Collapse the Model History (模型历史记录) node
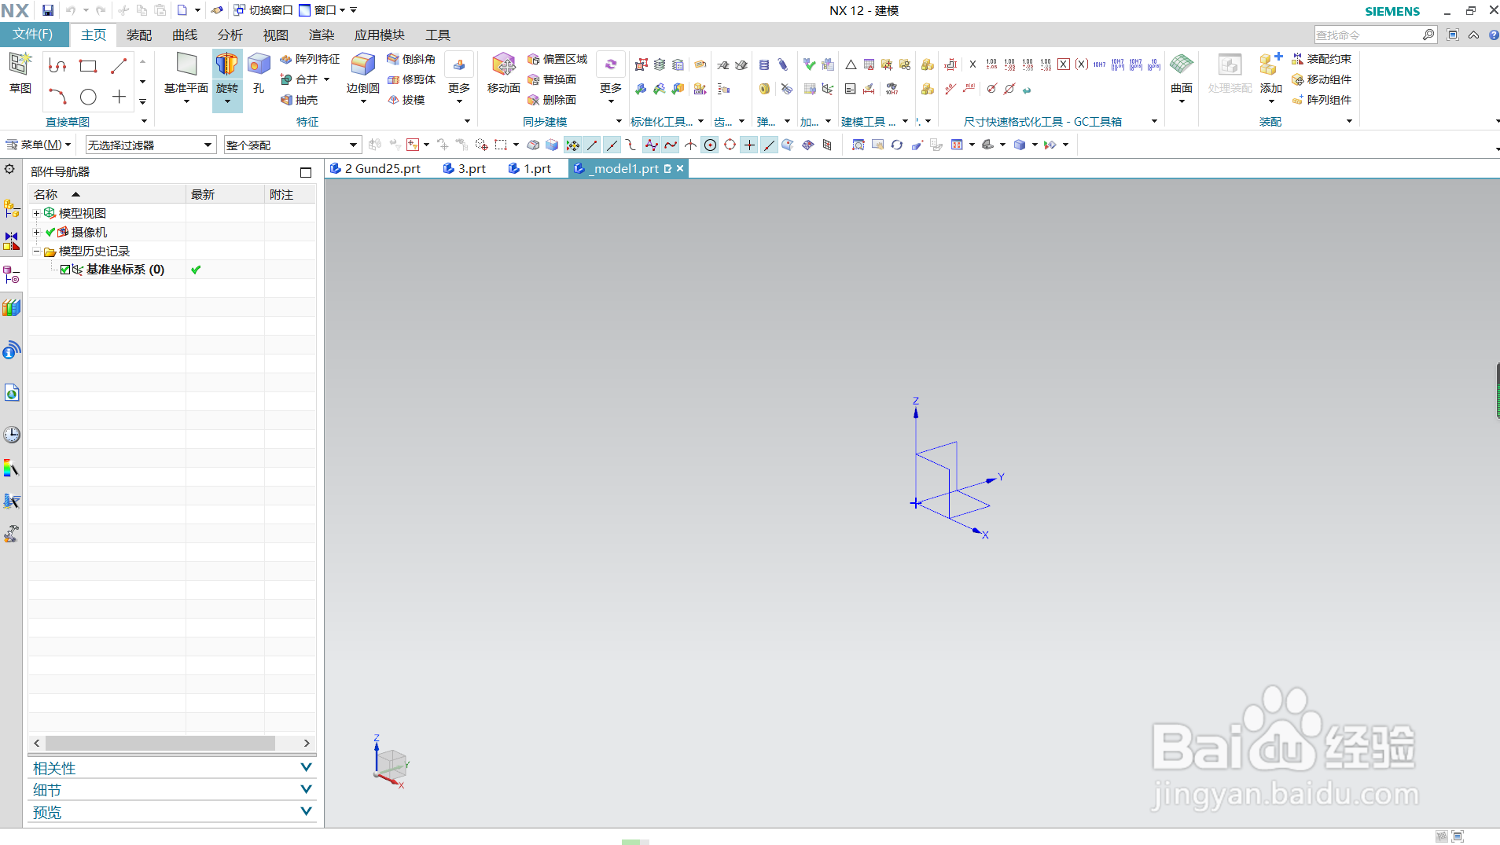This screenshot has height=845, width=1500. [x=36, y=252]
